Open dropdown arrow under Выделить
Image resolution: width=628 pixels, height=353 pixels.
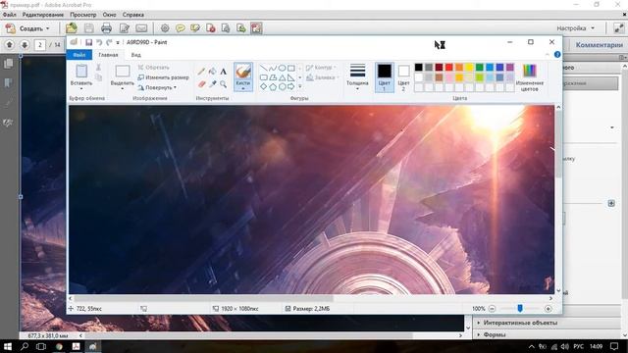click(122, 89)
